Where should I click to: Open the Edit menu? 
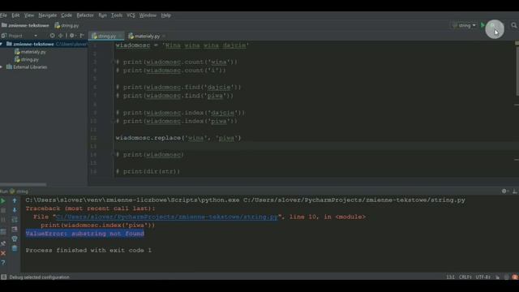(x=15, y=15)
